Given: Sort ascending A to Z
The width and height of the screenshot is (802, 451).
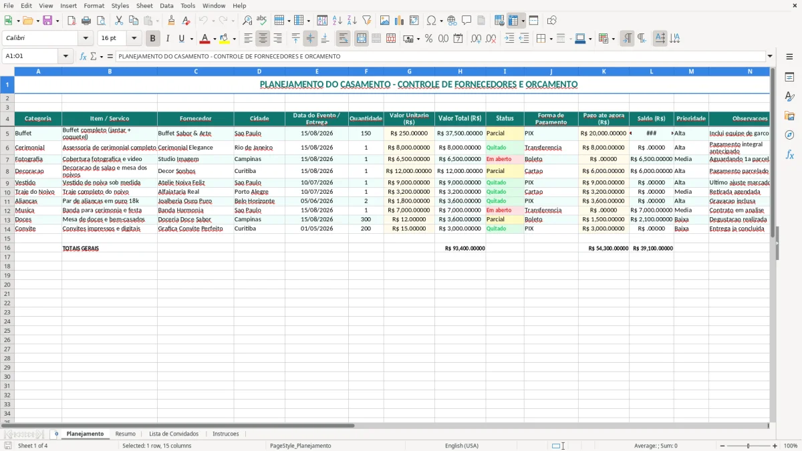Looking at the screenshot, I should pos(338,21).
